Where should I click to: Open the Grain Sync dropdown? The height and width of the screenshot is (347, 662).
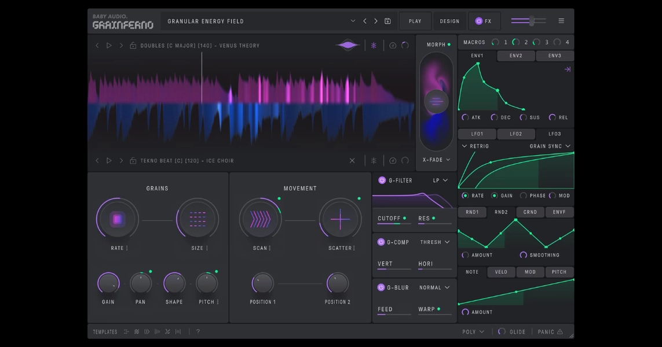click(x=550, y=146)
